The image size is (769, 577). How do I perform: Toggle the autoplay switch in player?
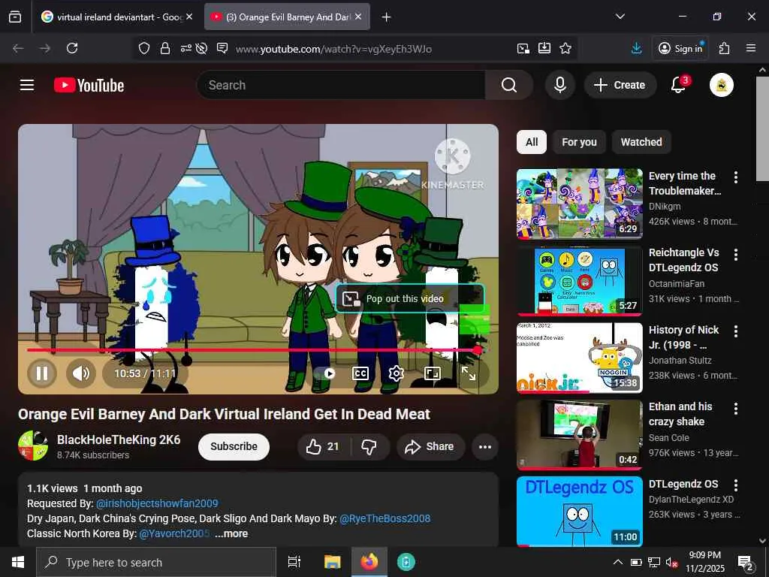tap(324, 374)
